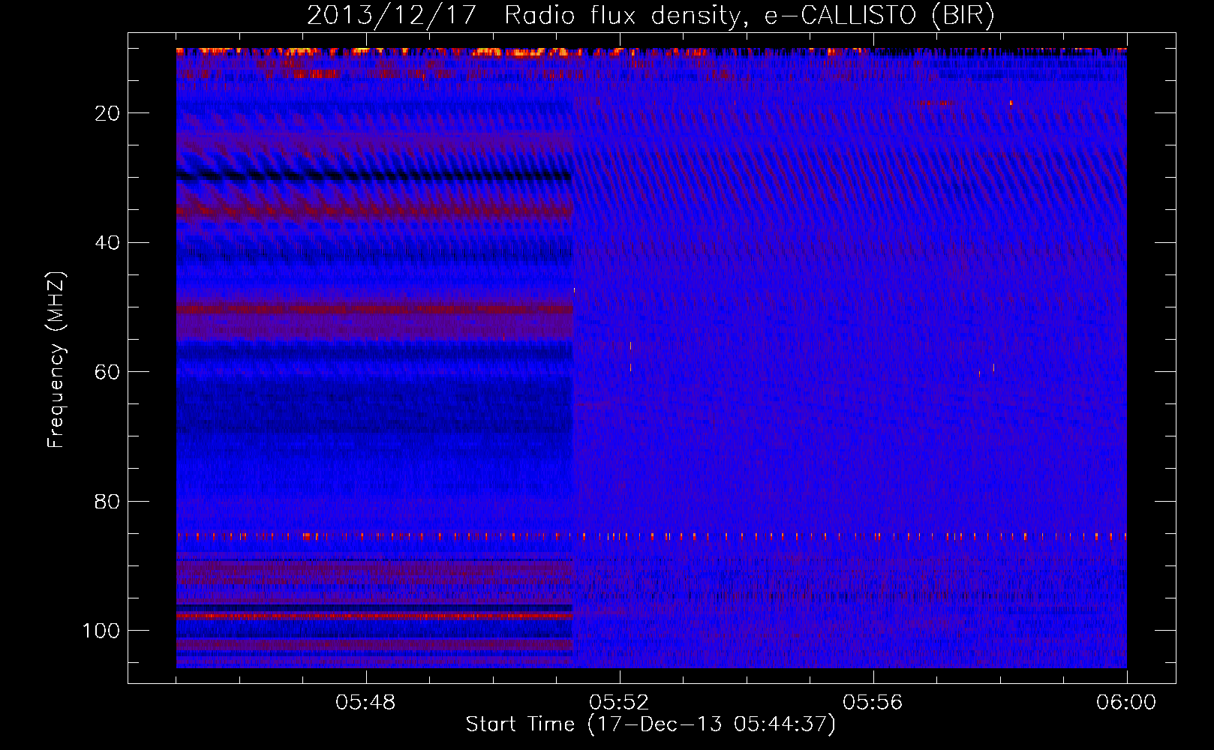Click the 40 frequency tick label
Viewport: 1214px width, 750px height.
pos(108,243)
